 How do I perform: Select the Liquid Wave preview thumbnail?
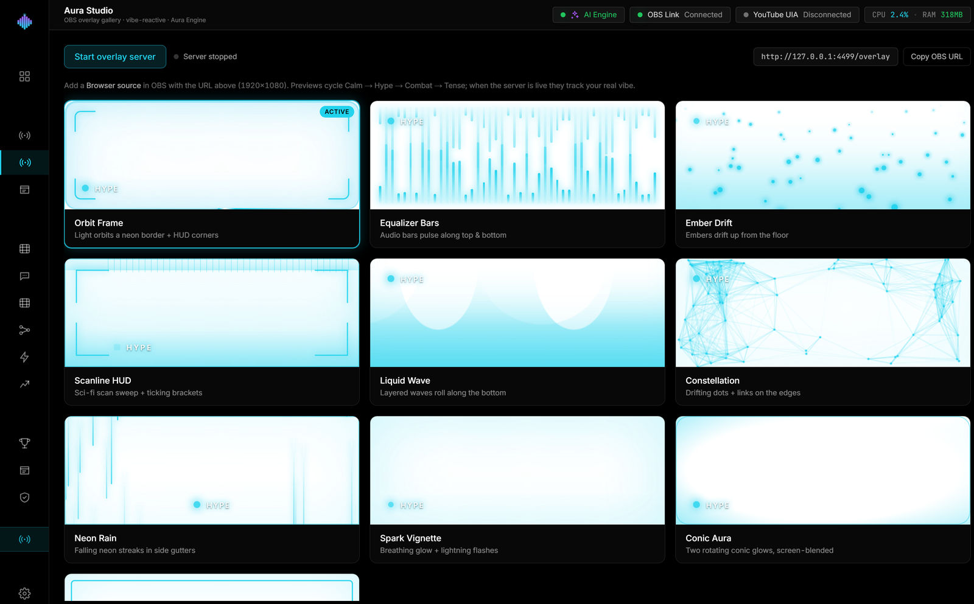tap(517, 313)
